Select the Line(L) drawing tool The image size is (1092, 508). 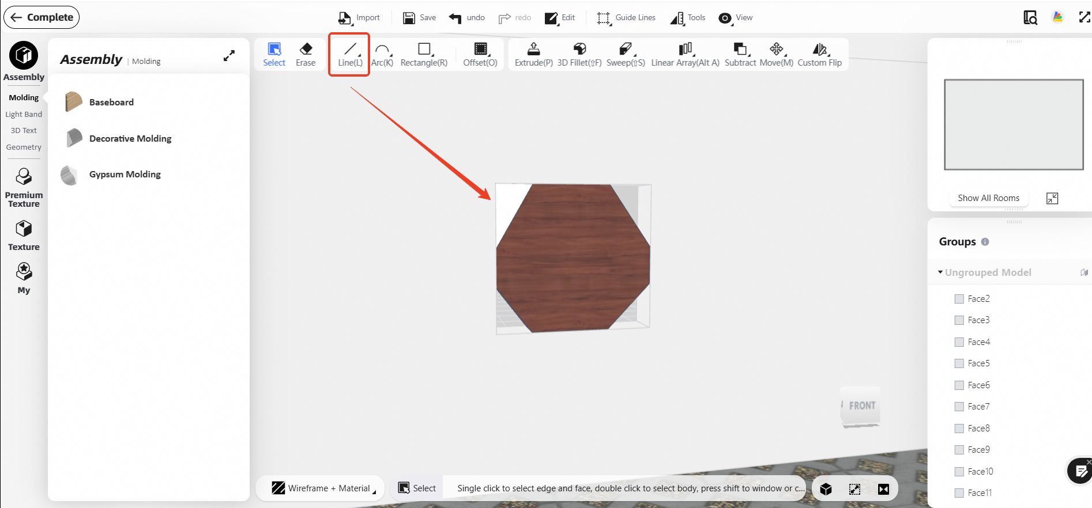(350, 55)
